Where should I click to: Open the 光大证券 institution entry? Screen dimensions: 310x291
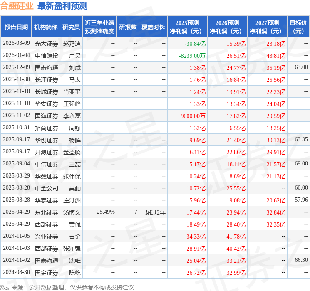pyautogui.click(x=46, y=43)
